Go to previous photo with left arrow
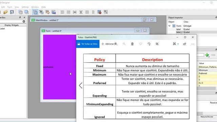 [x=81, y=85]
